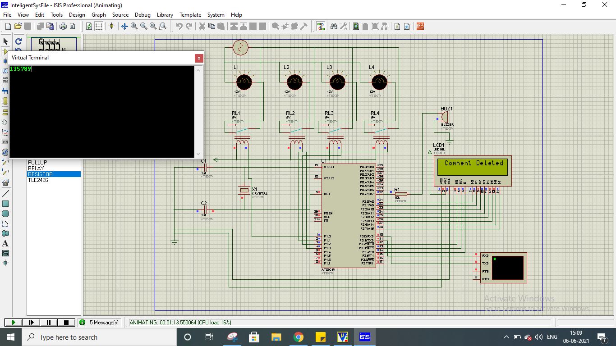
Task: Select the 2D circle graphics tool
Action: click(5, 214)
